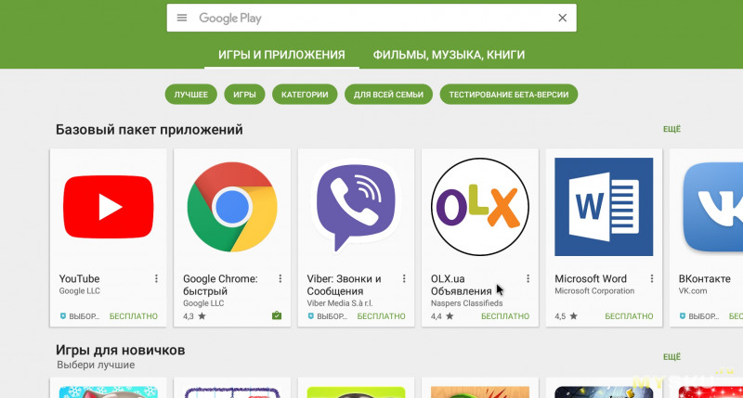Expand Viber card overflow options
Image resolution: width=743 pixels, height=398 pixels.
coord(404,278)
